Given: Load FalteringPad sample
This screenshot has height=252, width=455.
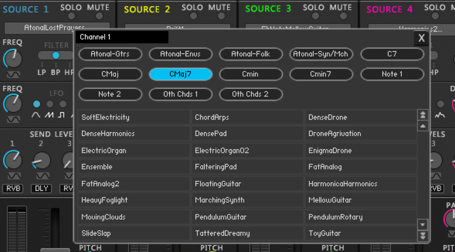Looking at the screenshot, I should click(247, 167).
